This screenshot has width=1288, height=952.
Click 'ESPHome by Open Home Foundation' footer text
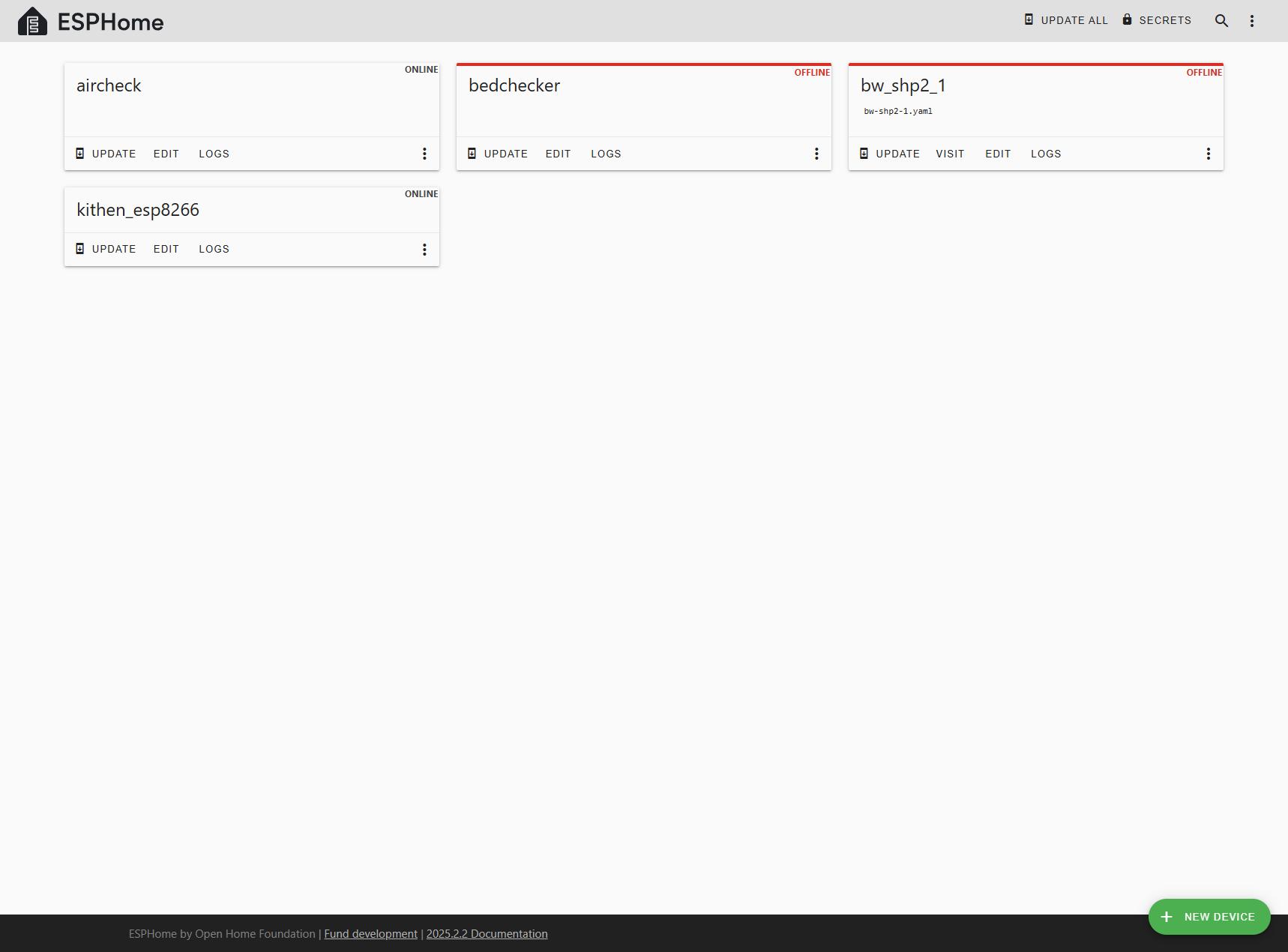[x=222, y=934]
